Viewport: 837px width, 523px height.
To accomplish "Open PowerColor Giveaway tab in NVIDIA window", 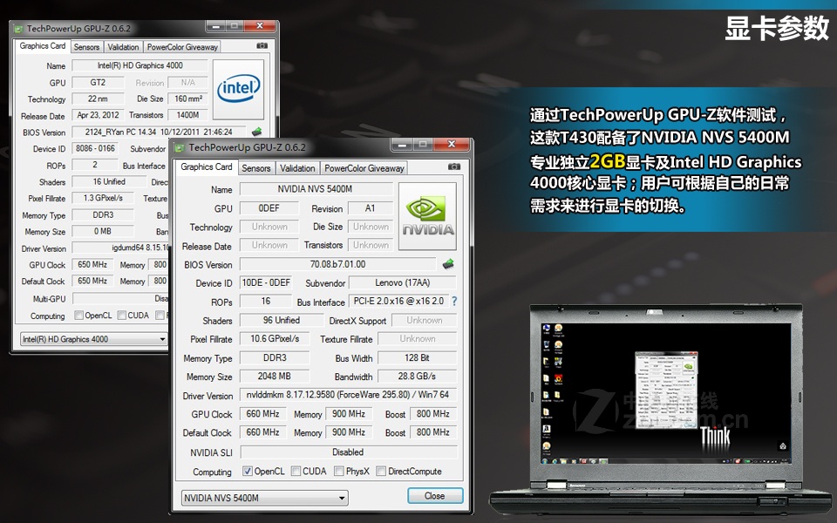I will (x=364, y=168).
